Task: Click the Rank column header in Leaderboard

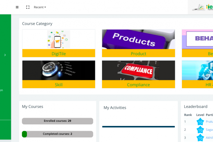Action: tap(188, 115)
